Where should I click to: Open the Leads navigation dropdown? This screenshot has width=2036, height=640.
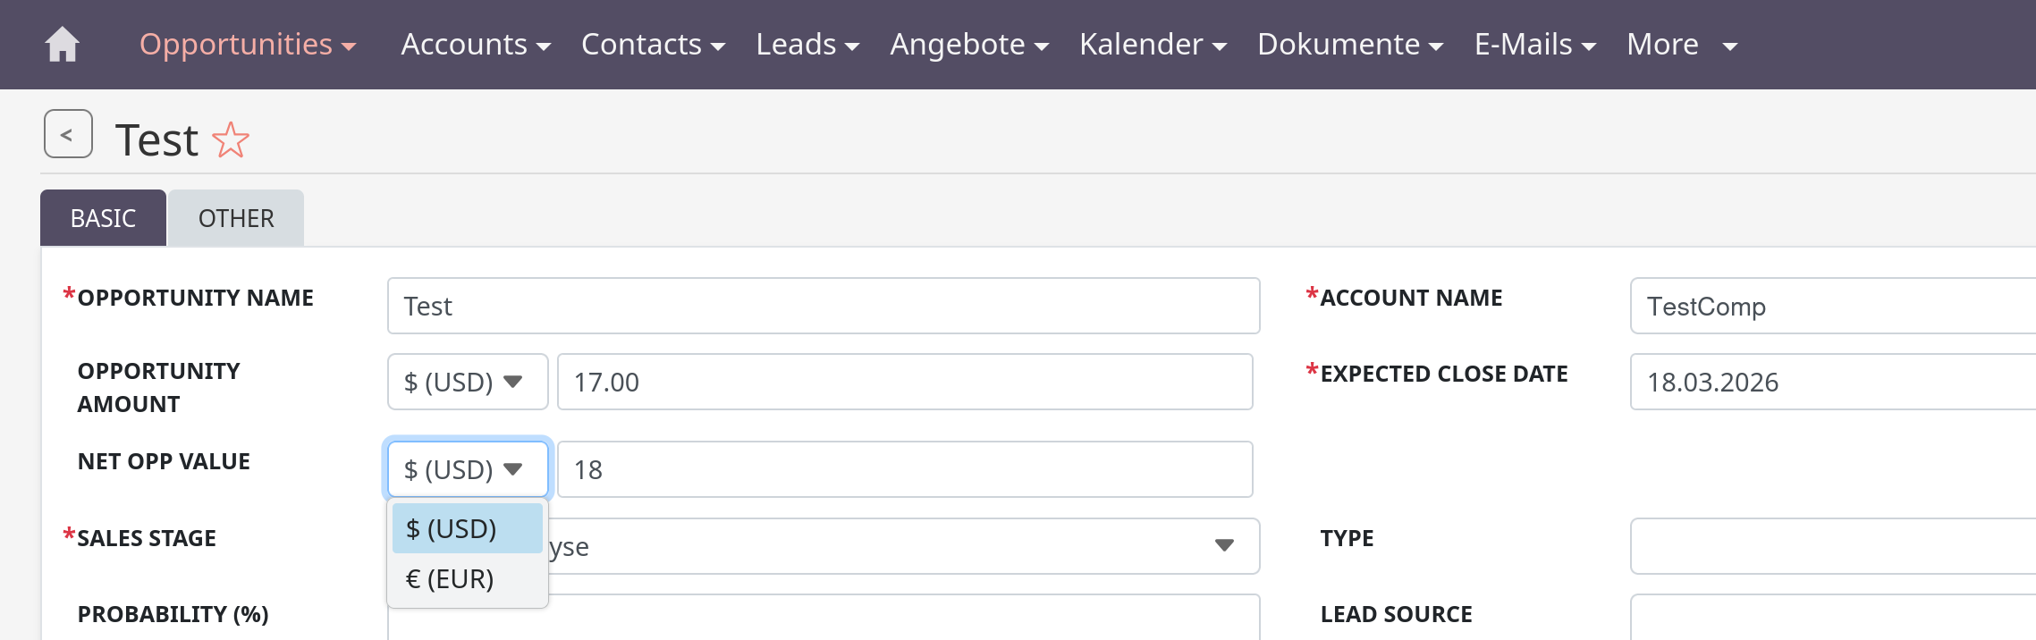(x=807, y=45)
